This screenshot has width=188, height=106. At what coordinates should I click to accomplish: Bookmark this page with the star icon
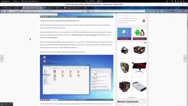tap(147, 11)
